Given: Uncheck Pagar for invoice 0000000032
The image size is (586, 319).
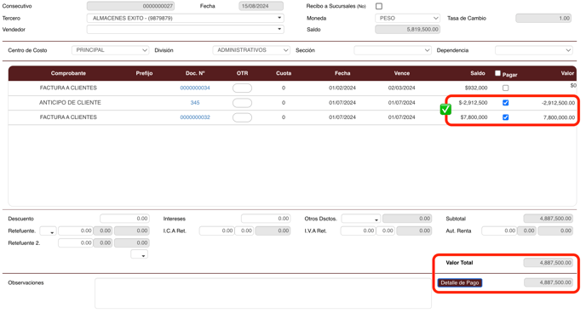Looking at the screenshot, I should pyautogui.click(x=506, y=117).
